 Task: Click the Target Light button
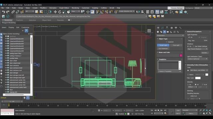[163, 45]
